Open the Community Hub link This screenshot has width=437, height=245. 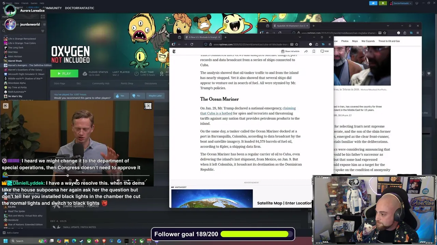coord(101,83)
